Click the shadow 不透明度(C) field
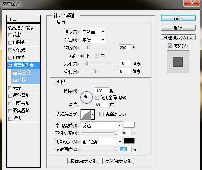This screenshot has width=202, height=170. click(125, 149)
